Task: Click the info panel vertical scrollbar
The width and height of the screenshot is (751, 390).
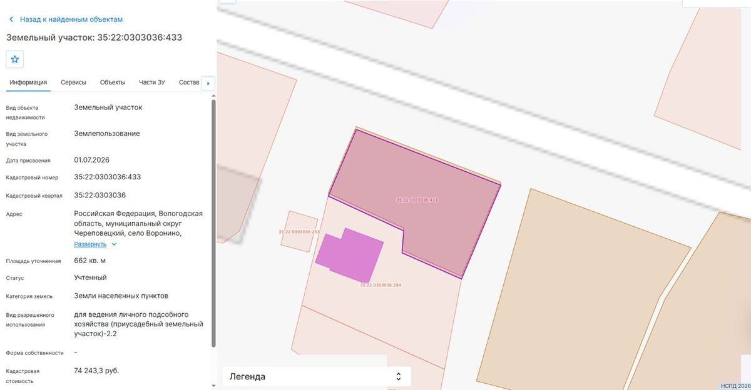Action: tap(214, 223)
